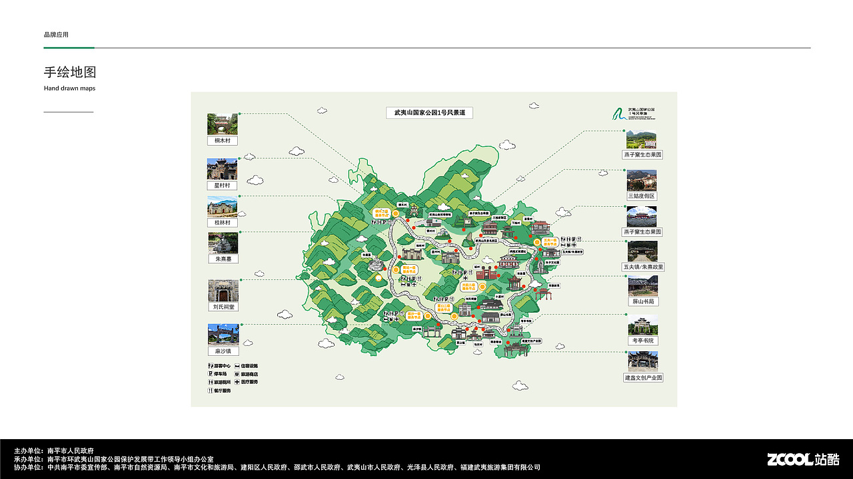Select the 五夫镇/朱熹故里 label
The width and height of the screenshot is (853, 479).
point(643,265)
